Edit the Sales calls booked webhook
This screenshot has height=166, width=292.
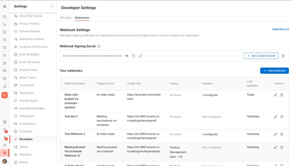coord(275,95)
